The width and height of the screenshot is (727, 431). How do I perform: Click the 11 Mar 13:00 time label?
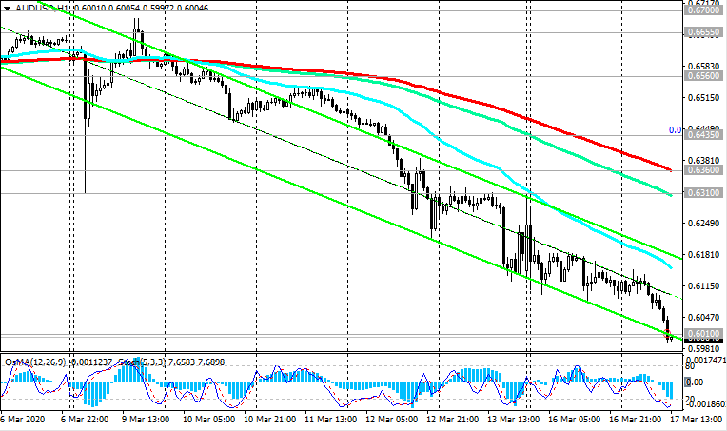[330, 420]
